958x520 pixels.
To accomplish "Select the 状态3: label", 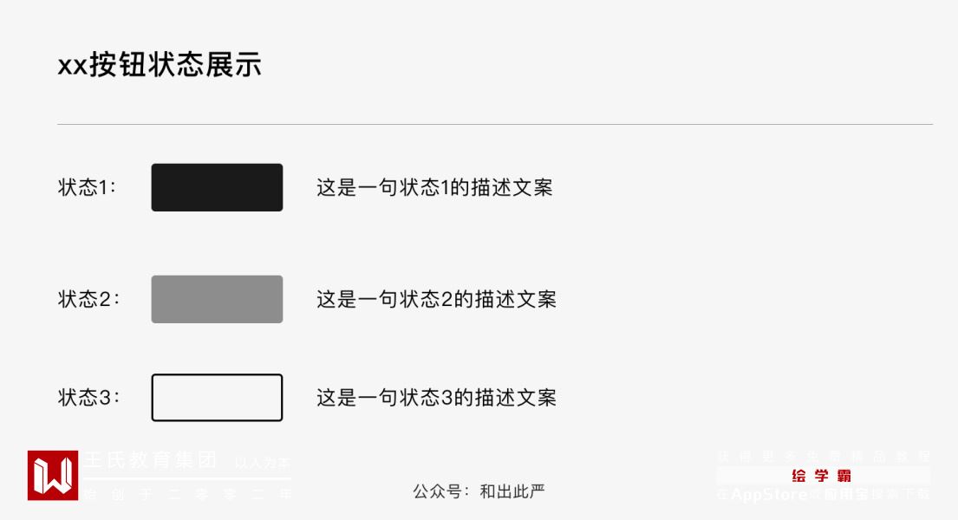I will click(89, 398).
